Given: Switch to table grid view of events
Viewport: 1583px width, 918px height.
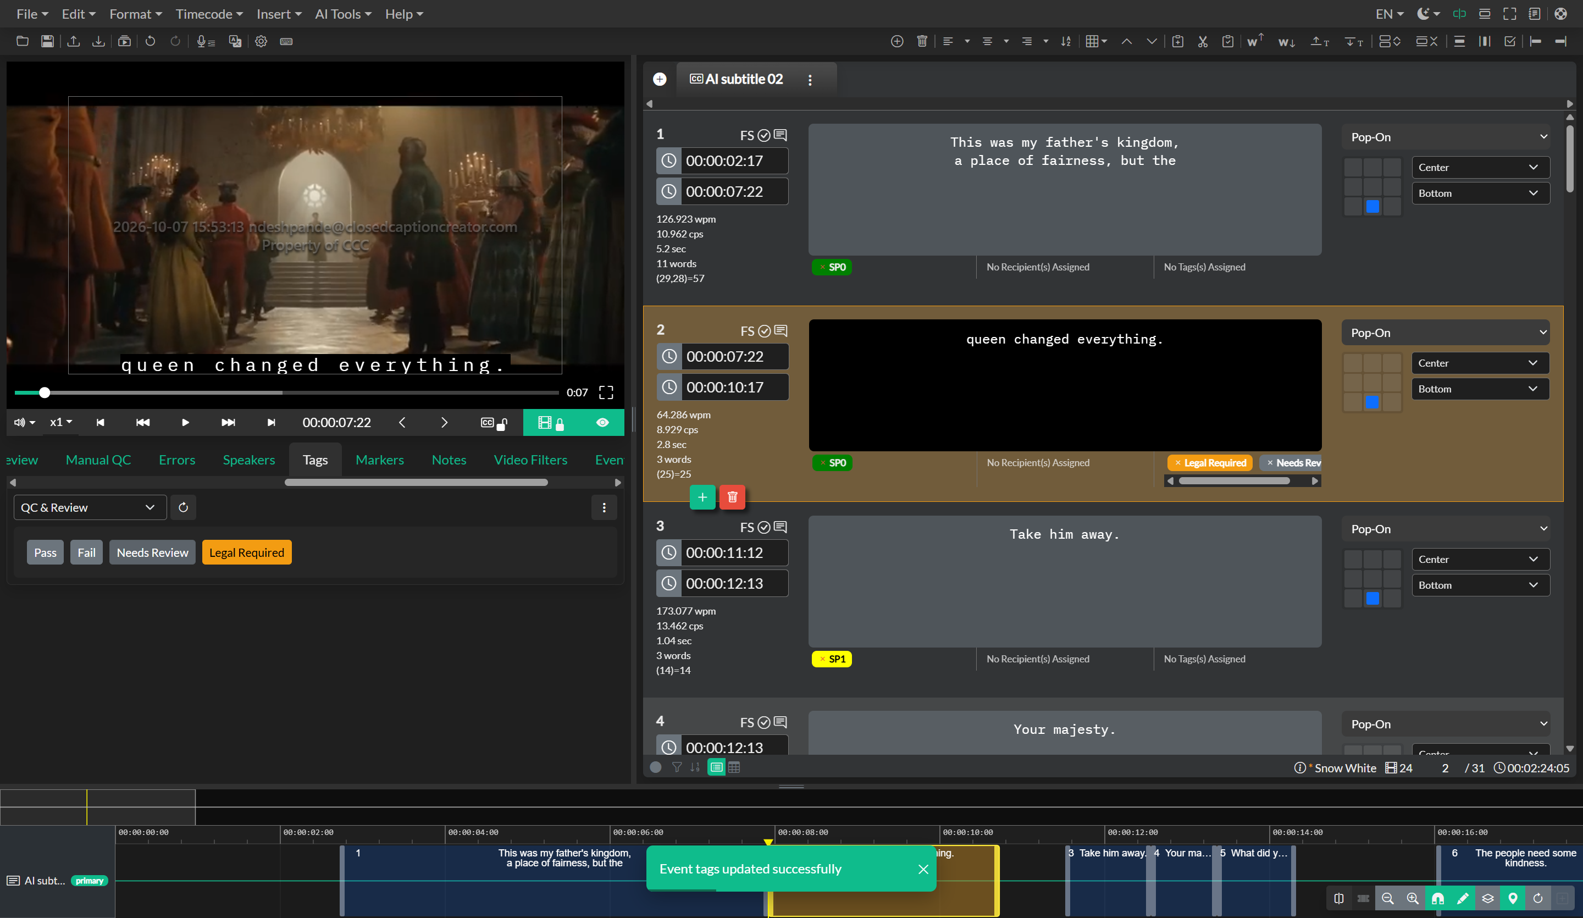Looking at the screenshot, I should click(x=734, y=767).
